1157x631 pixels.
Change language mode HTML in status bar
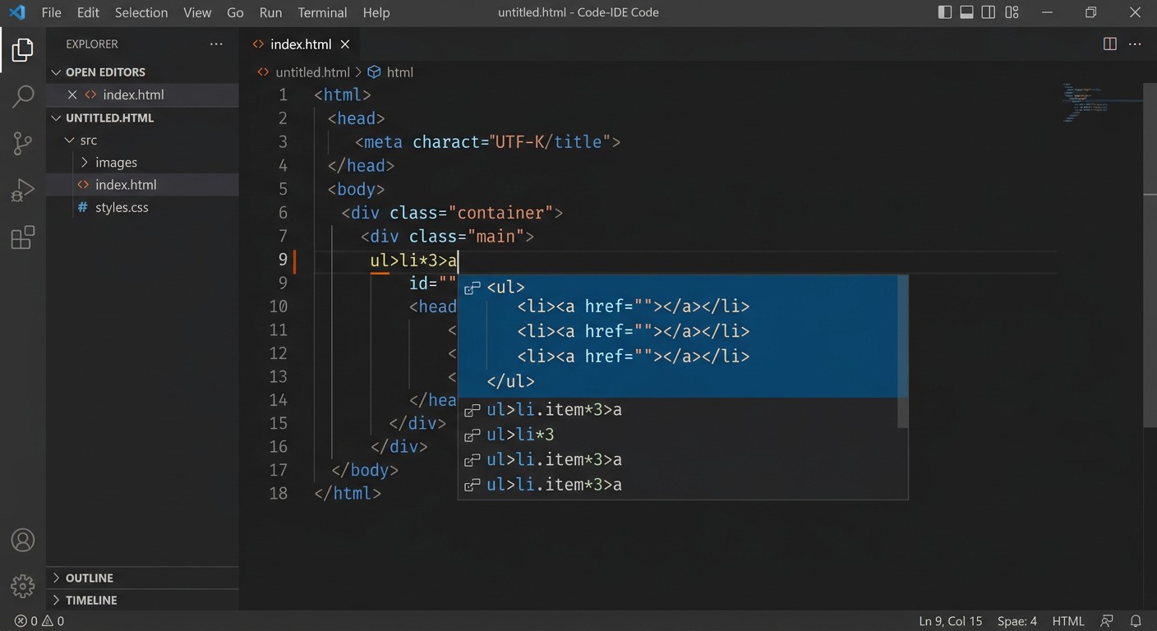(x=1068, y=621)
